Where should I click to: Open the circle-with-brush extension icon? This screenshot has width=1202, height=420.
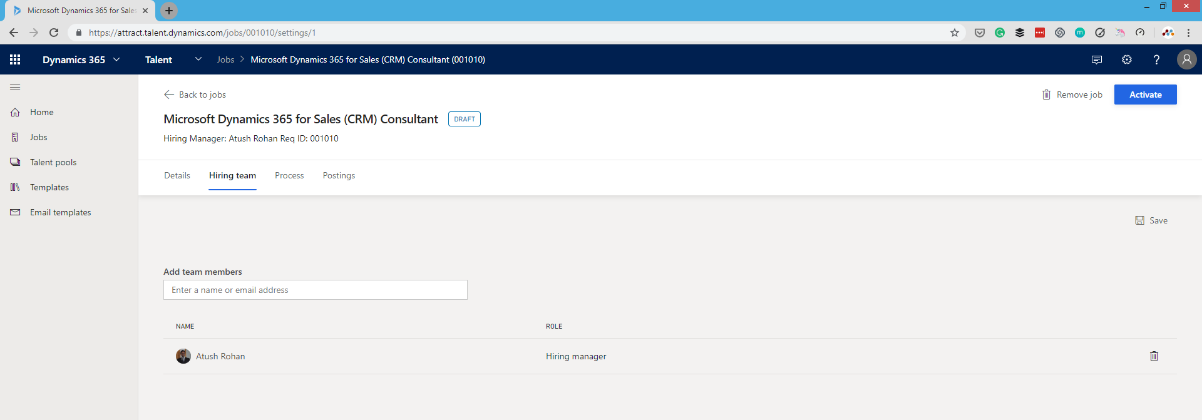(x=1100, y=33)
